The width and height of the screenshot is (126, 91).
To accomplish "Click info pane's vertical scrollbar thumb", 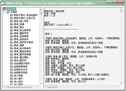I will 121,12.
